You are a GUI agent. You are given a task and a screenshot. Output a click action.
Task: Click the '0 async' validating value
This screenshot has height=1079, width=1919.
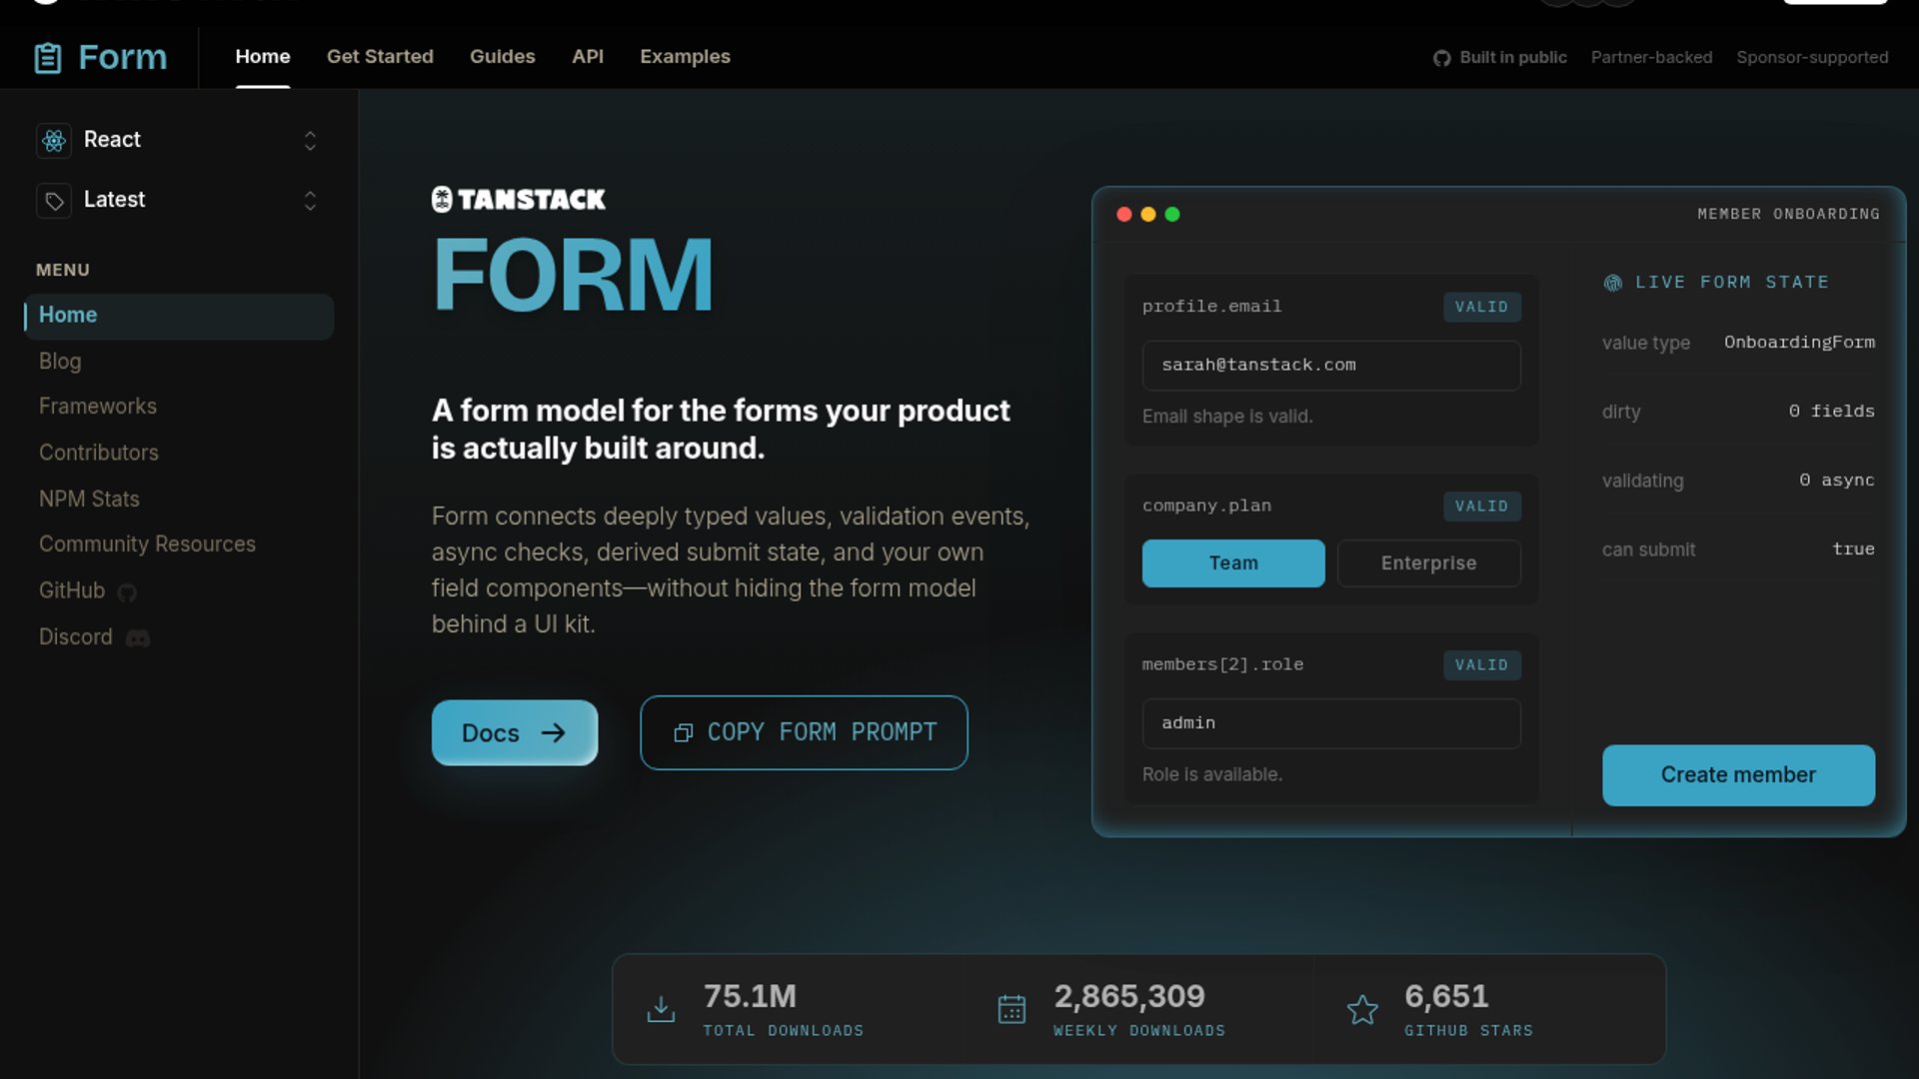click(x=1837, y=481)
